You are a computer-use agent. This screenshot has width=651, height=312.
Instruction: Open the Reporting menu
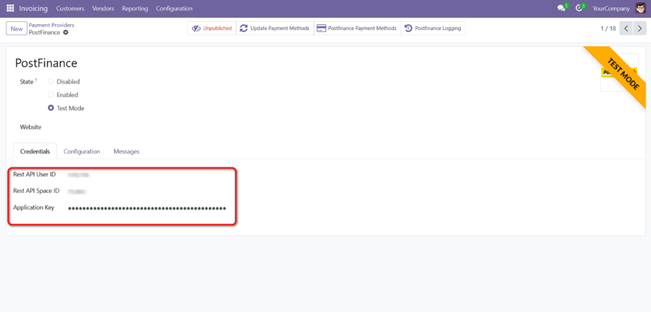(135, 9)
